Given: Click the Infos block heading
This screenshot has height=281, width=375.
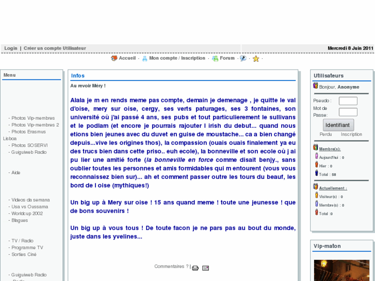Looking at the screenshot, I should coord(78,76).
